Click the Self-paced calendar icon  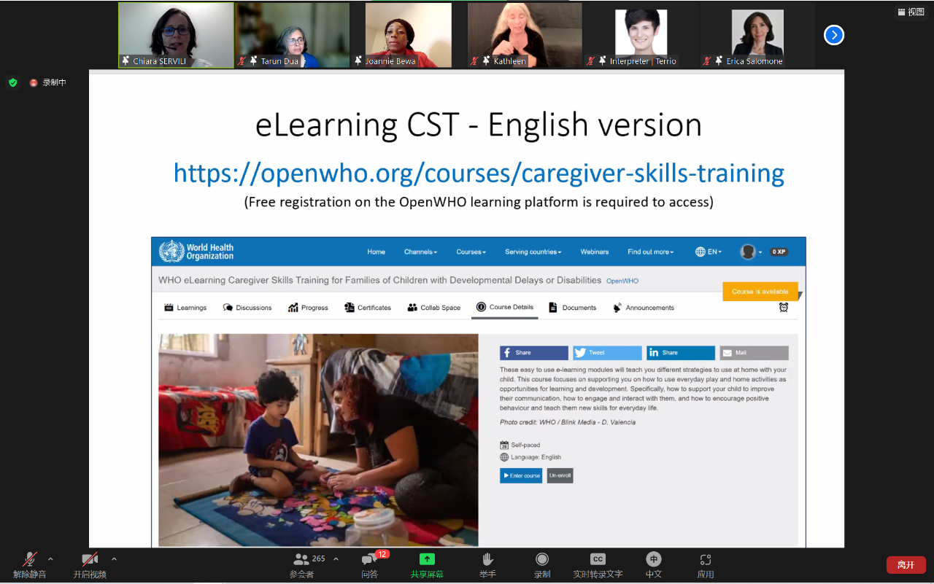pyautogui.click(x=504, y=445)
